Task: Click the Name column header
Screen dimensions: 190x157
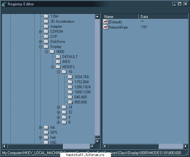Action: [120, 16]
